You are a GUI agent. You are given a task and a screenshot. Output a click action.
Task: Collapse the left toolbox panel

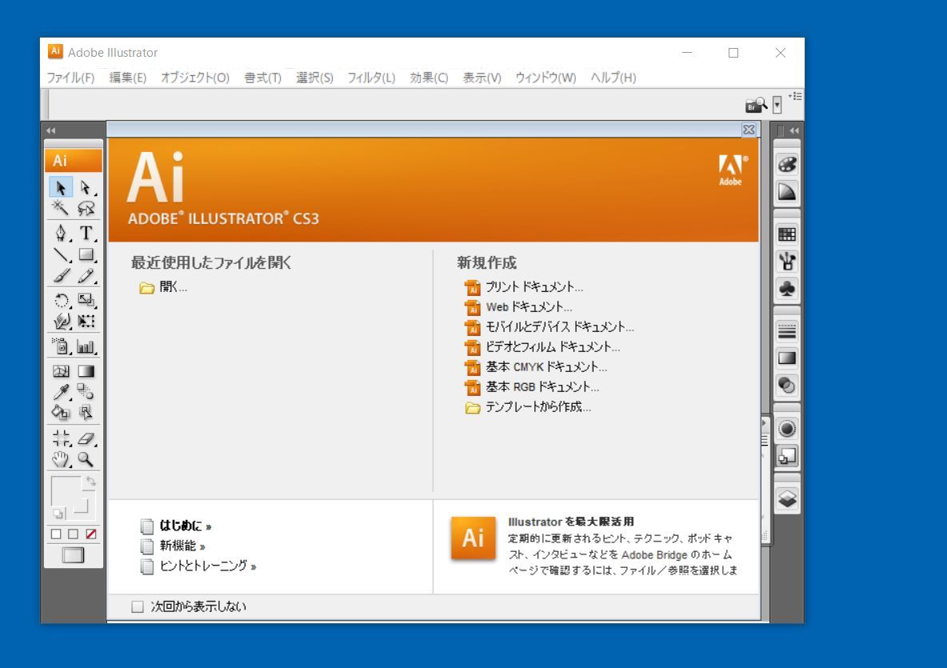point(50,129)
